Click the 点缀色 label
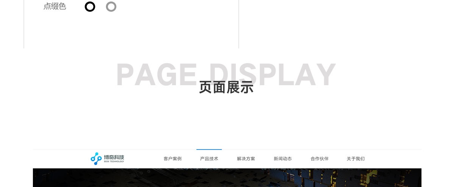Screen dimensions: 454x187 pyautogui.click(x=55, y=6)
